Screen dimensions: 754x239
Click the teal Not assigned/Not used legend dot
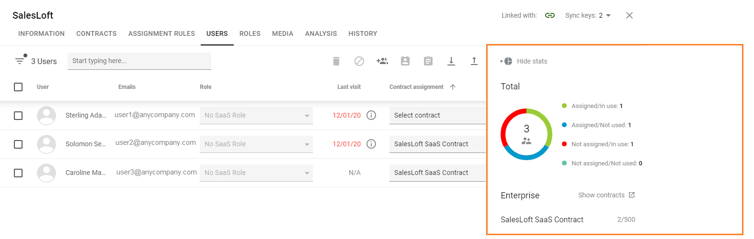tap(564, 163)
